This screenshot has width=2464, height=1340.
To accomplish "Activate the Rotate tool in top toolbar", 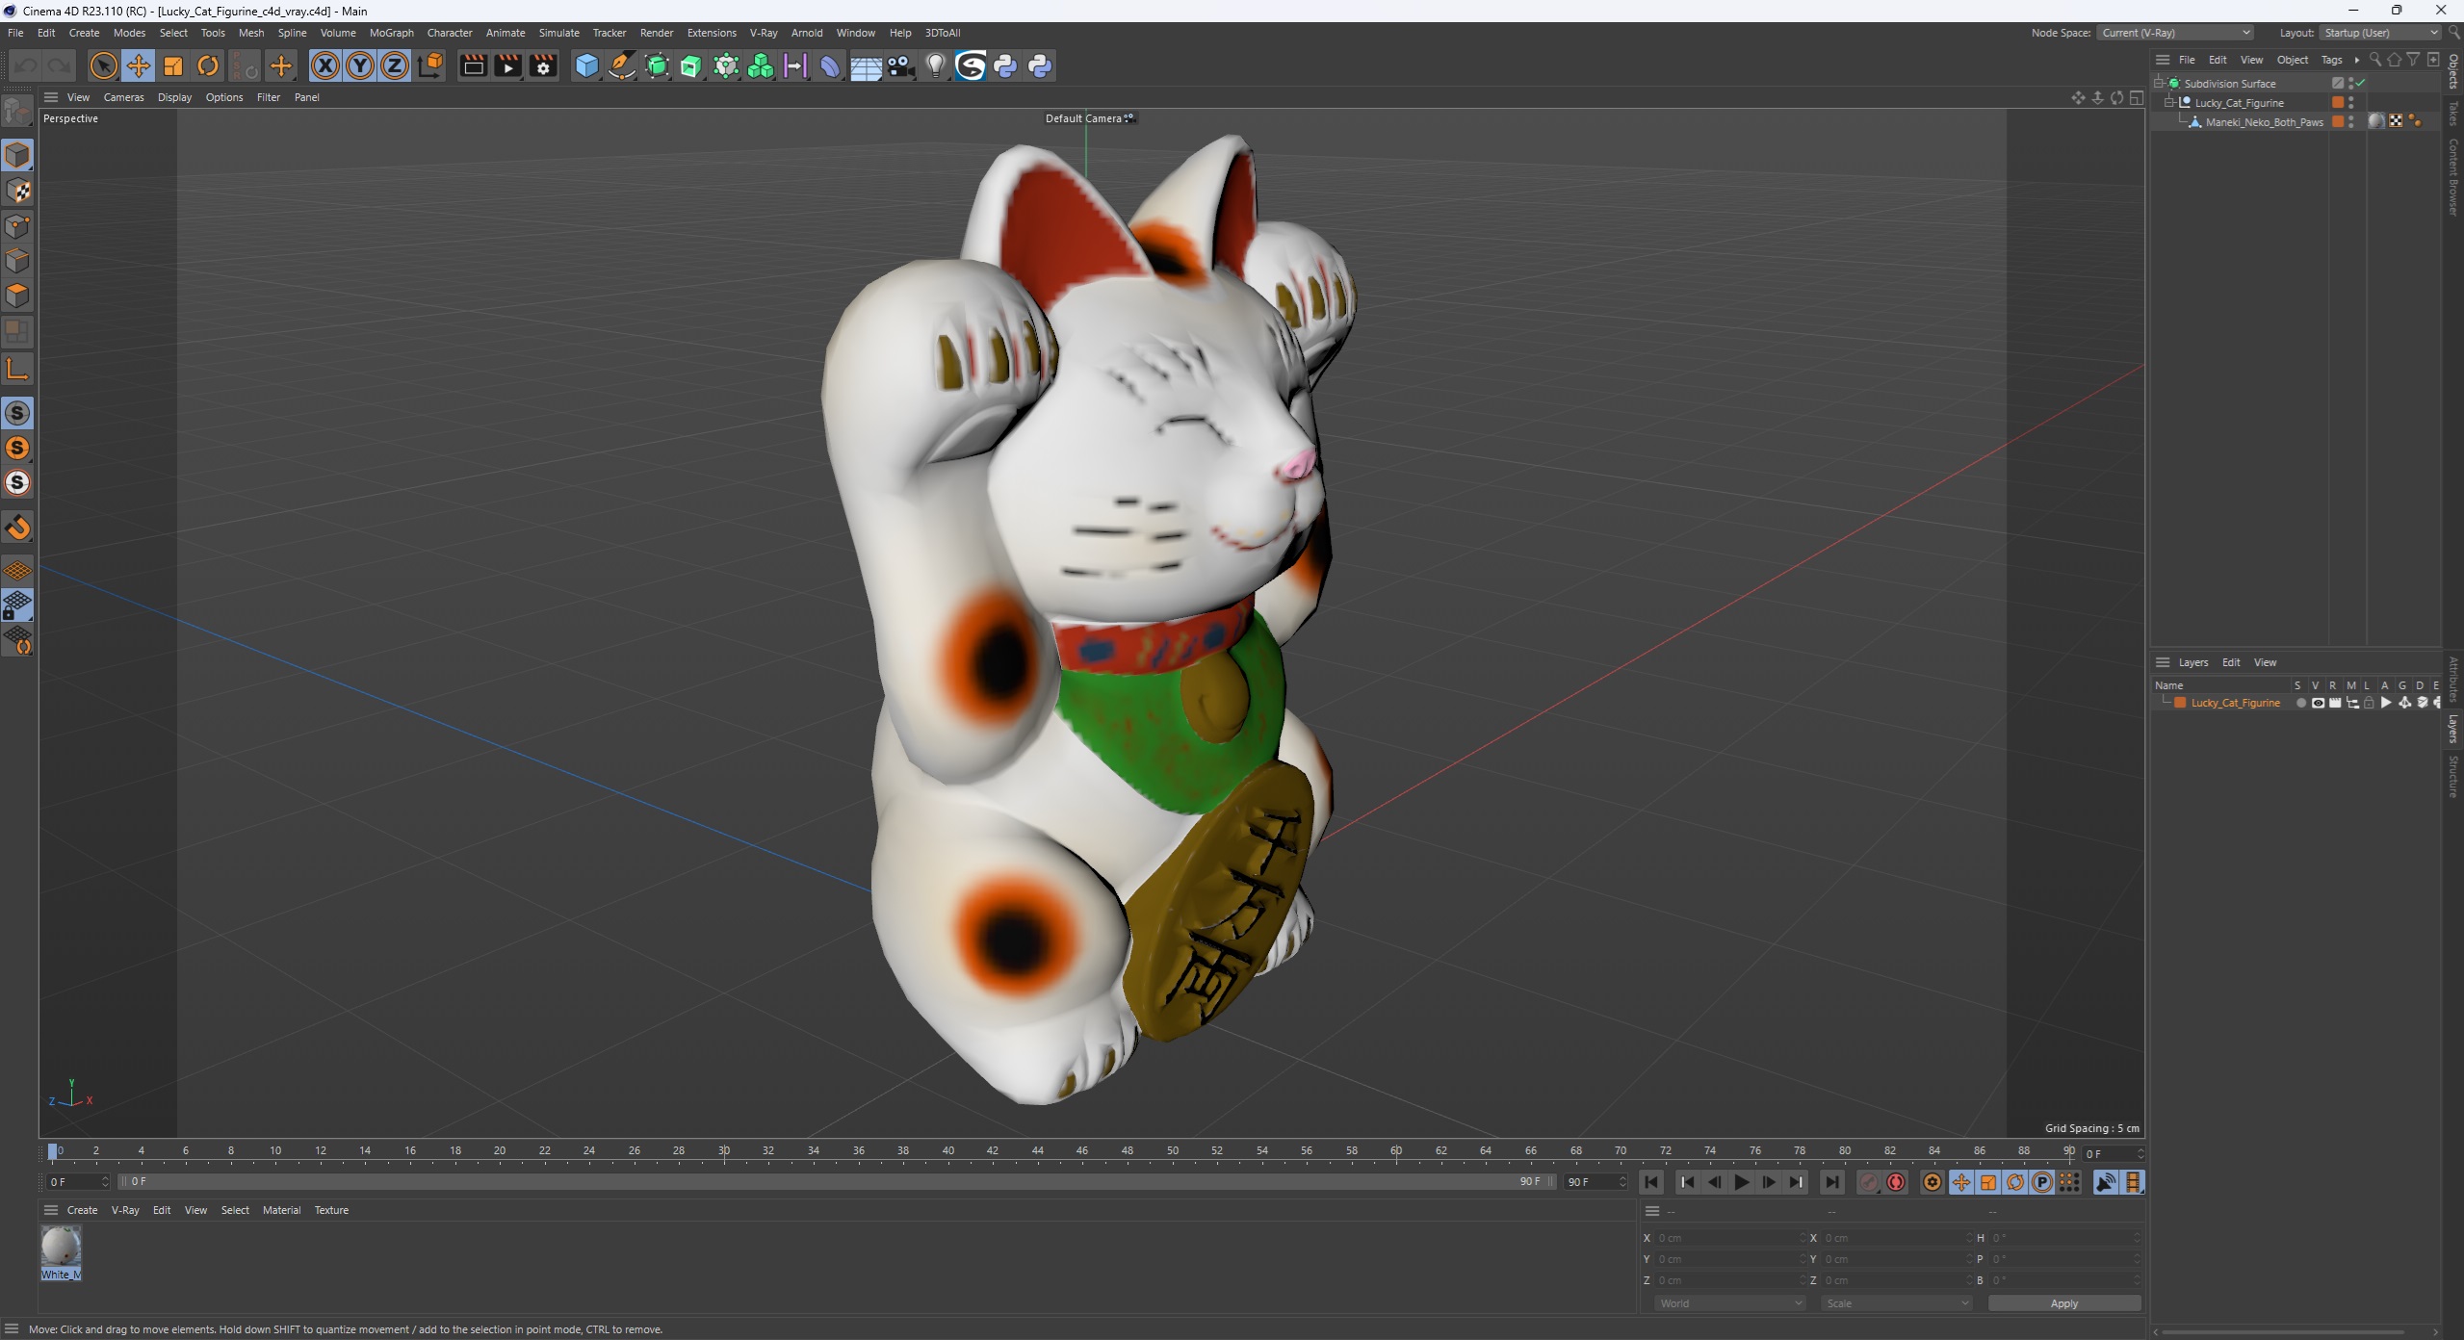I will [208, 65].
